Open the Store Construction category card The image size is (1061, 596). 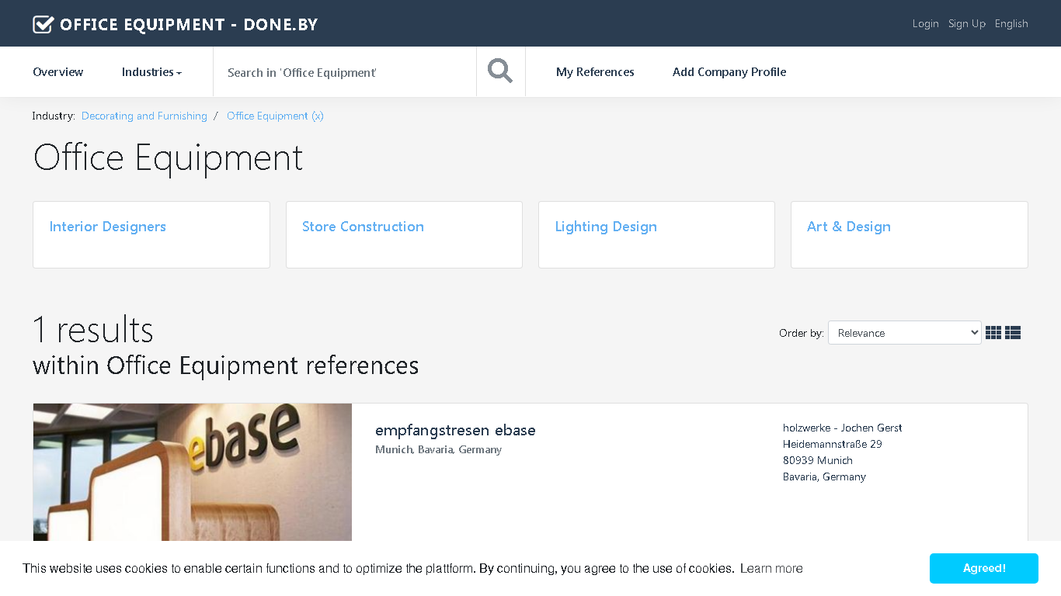coord(404,235)
